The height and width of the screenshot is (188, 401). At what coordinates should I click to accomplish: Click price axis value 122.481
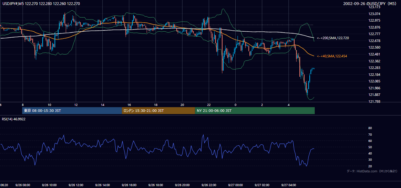[374, 54]
